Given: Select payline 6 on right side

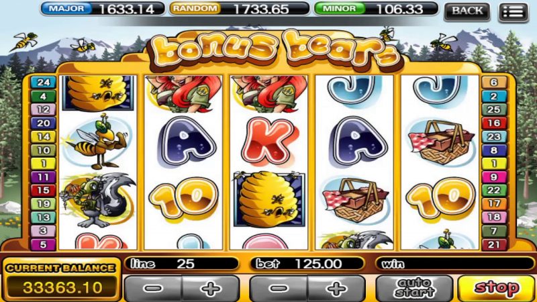Looking at the screenshot, I should point(494,82).
